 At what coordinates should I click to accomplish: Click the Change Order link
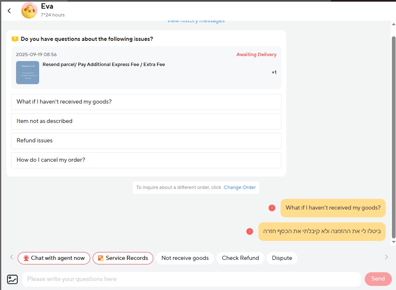[x=239, y=187]
